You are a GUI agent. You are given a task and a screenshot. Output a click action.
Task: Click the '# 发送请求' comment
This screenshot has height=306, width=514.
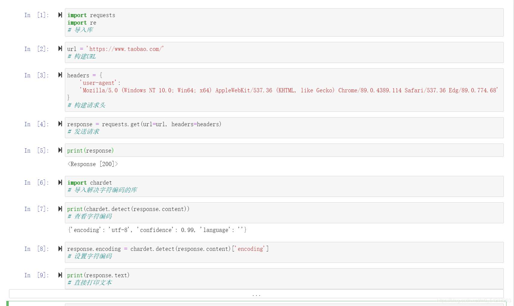point(83,132)
